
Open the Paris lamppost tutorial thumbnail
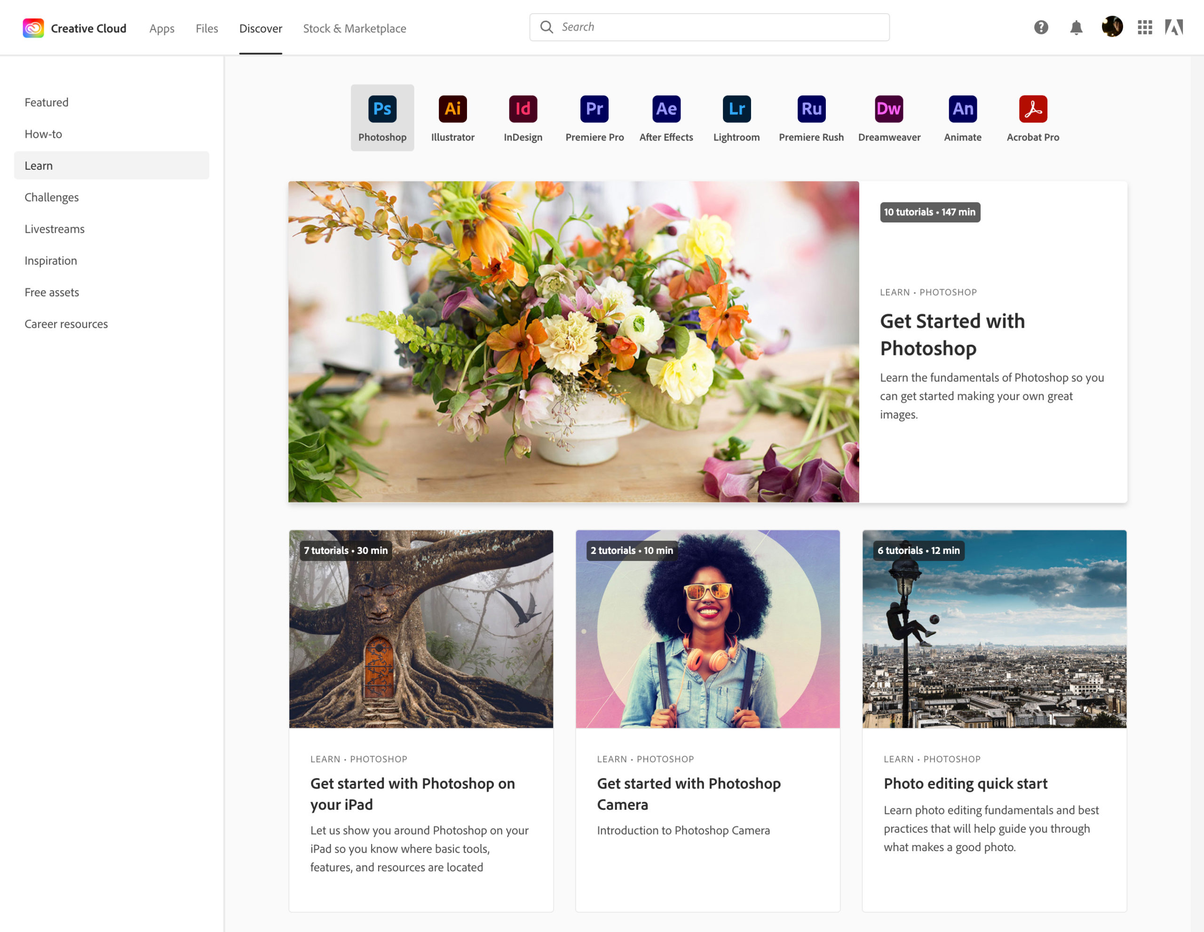pyautogui.click(x=994, y=629)
